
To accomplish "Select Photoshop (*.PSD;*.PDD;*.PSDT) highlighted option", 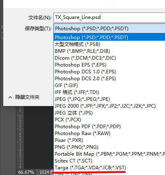I will [109, 37].
